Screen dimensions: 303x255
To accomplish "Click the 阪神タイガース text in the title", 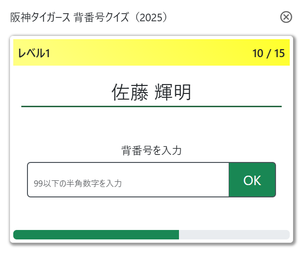I will coord(40,17).
